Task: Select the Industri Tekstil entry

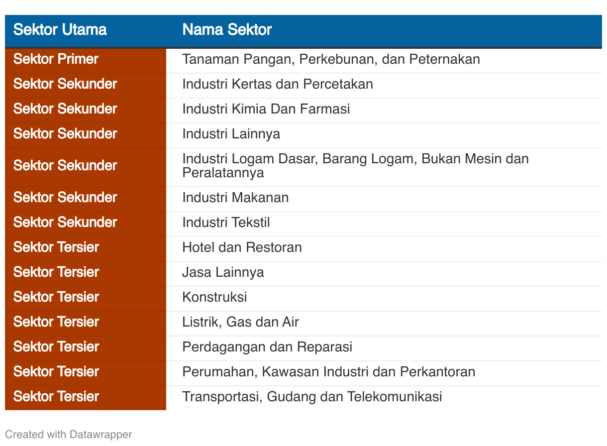Action: tap(226, 223)
